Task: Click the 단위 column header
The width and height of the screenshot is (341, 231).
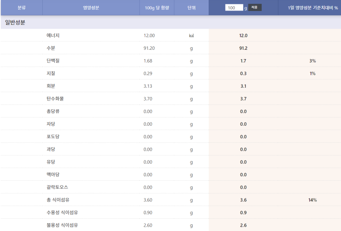Action: 191,8
